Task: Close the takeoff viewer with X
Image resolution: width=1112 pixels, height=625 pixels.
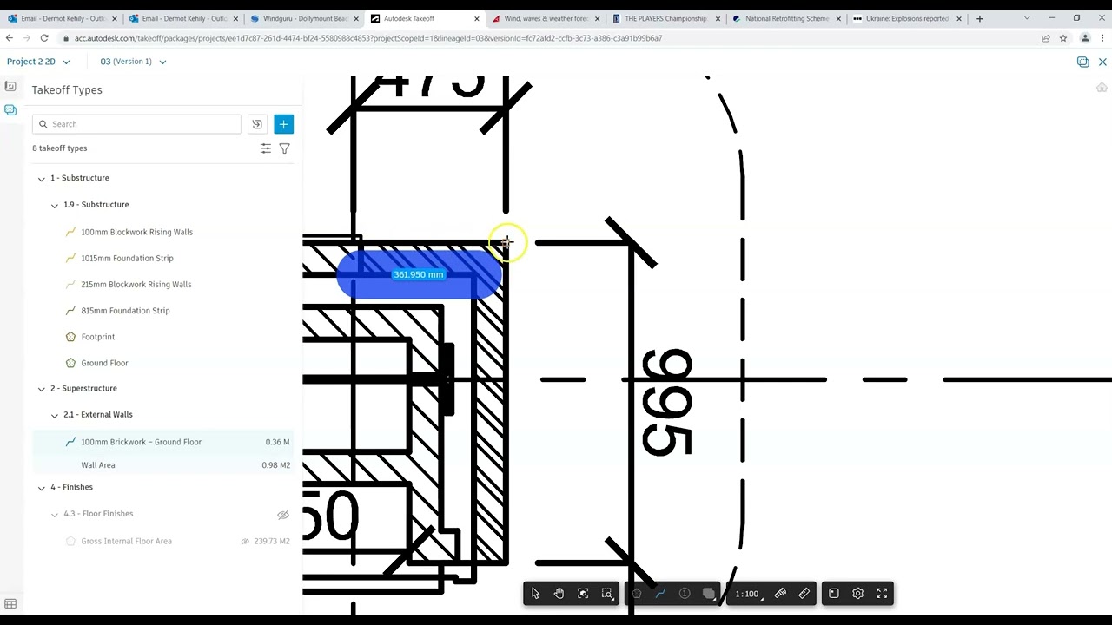Action: [x=1102, y=62]
